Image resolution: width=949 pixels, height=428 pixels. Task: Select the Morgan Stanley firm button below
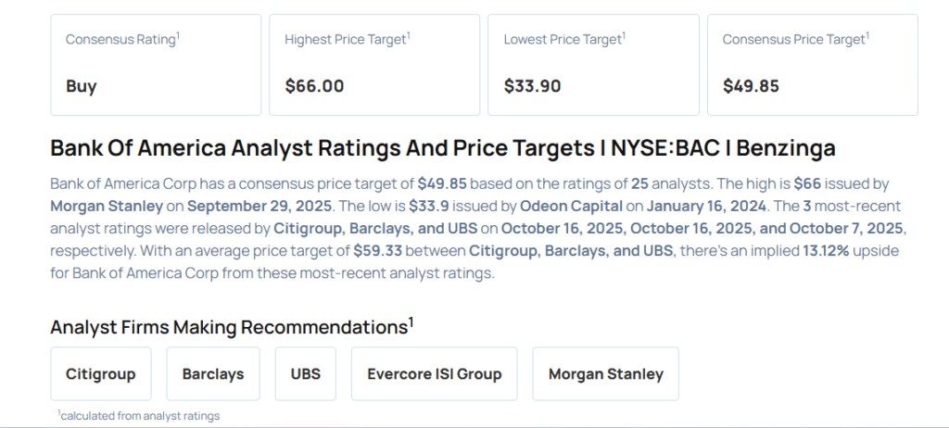(605, 374)
